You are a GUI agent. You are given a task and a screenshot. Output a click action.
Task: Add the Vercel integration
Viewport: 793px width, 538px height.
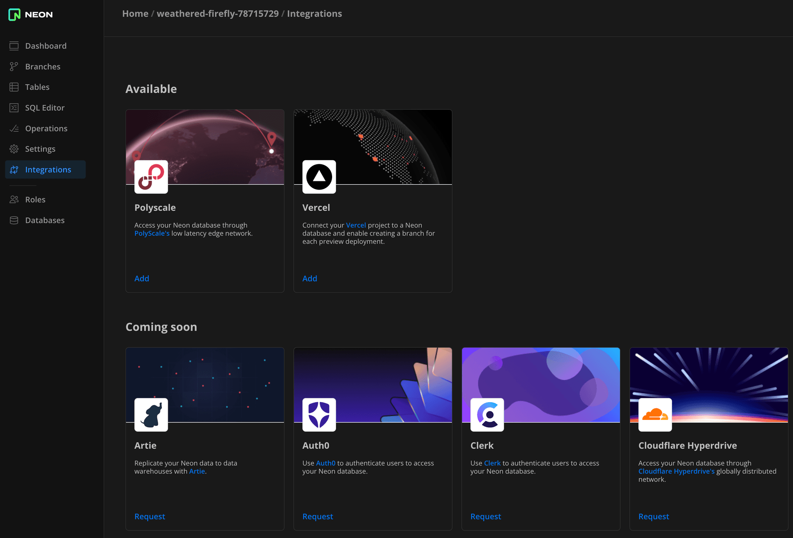(310, 278)
